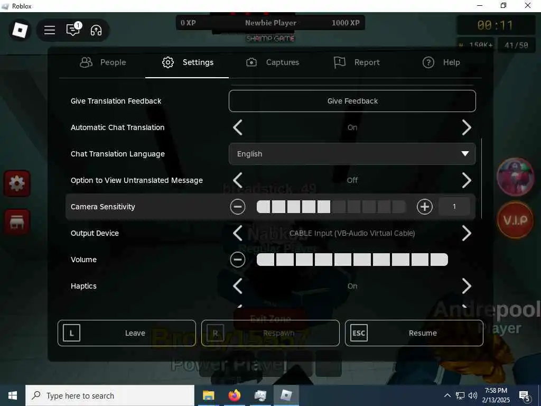Open the red in-game gear settings button
This screenshot has width=541, height=406.
[x=17, y=183]
